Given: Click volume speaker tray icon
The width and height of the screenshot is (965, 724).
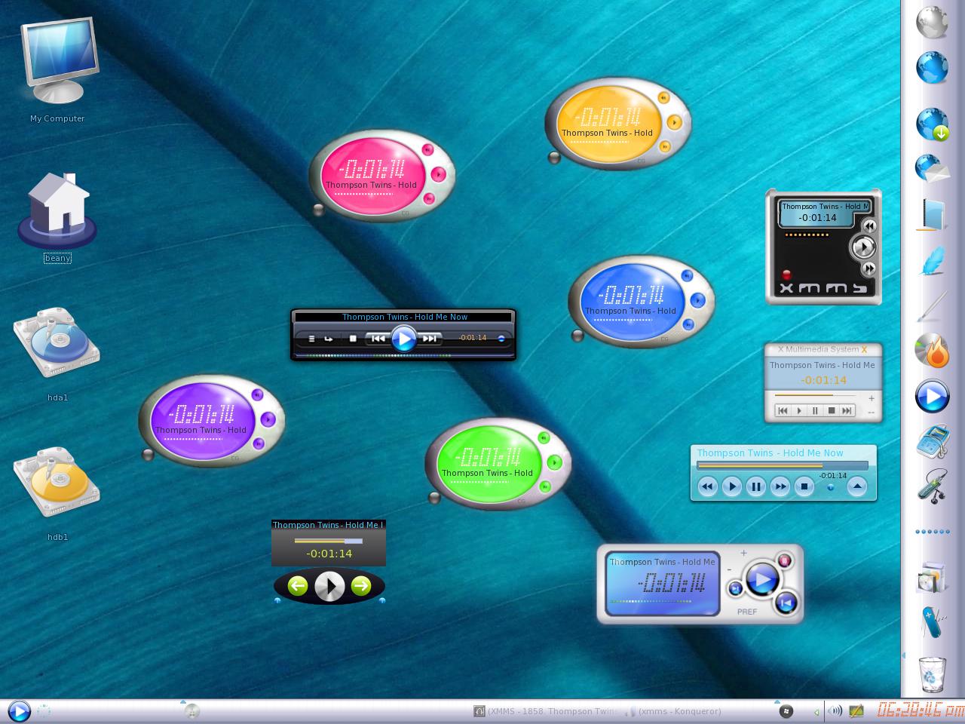Looking at the screenshot, I should 835,710.
